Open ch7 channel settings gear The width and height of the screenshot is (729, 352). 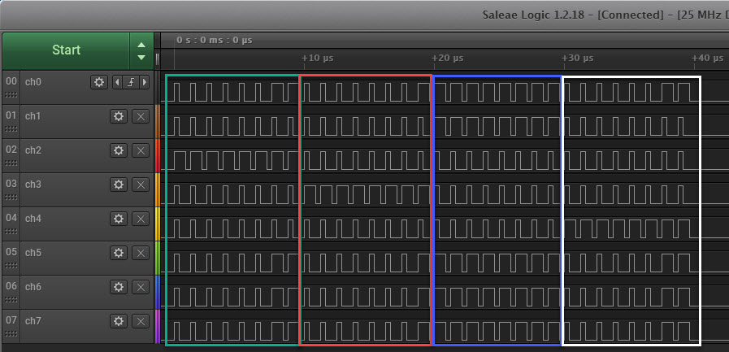coord(119,321)
